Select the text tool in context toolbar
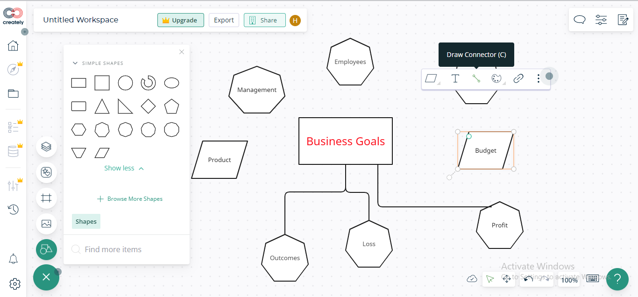The width and height of the screenshot is (638, 297). (455, 78)
